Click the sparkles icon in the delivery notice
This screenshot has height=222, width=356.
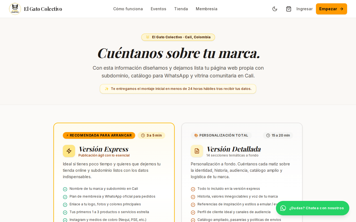coord(107,89)
